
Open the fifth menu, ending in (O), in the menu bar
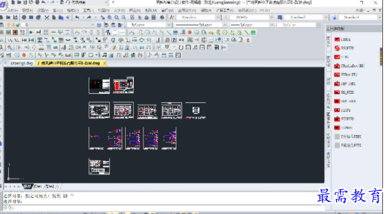point(73,10)
